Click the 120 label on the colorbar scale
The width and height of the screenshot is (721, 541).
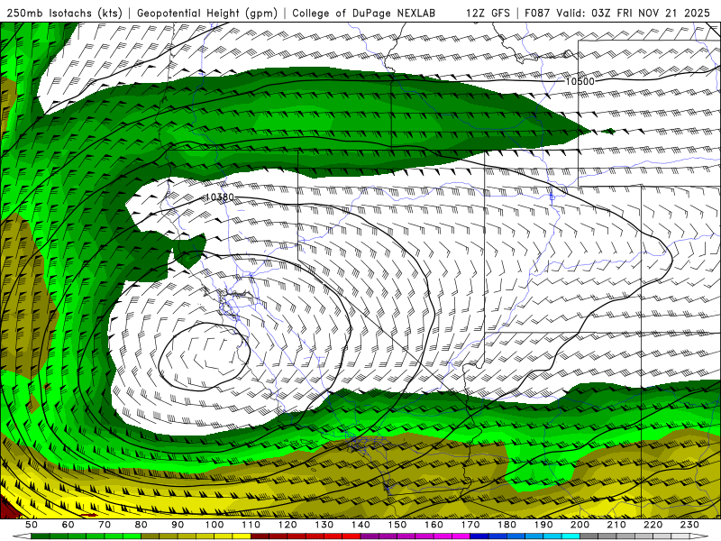tap(287, 525)
